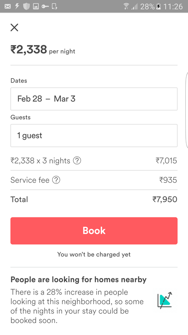Select the Service fee ₹935 row
Viewport: 188px width, 335px height.
click(x=94, y=180)
